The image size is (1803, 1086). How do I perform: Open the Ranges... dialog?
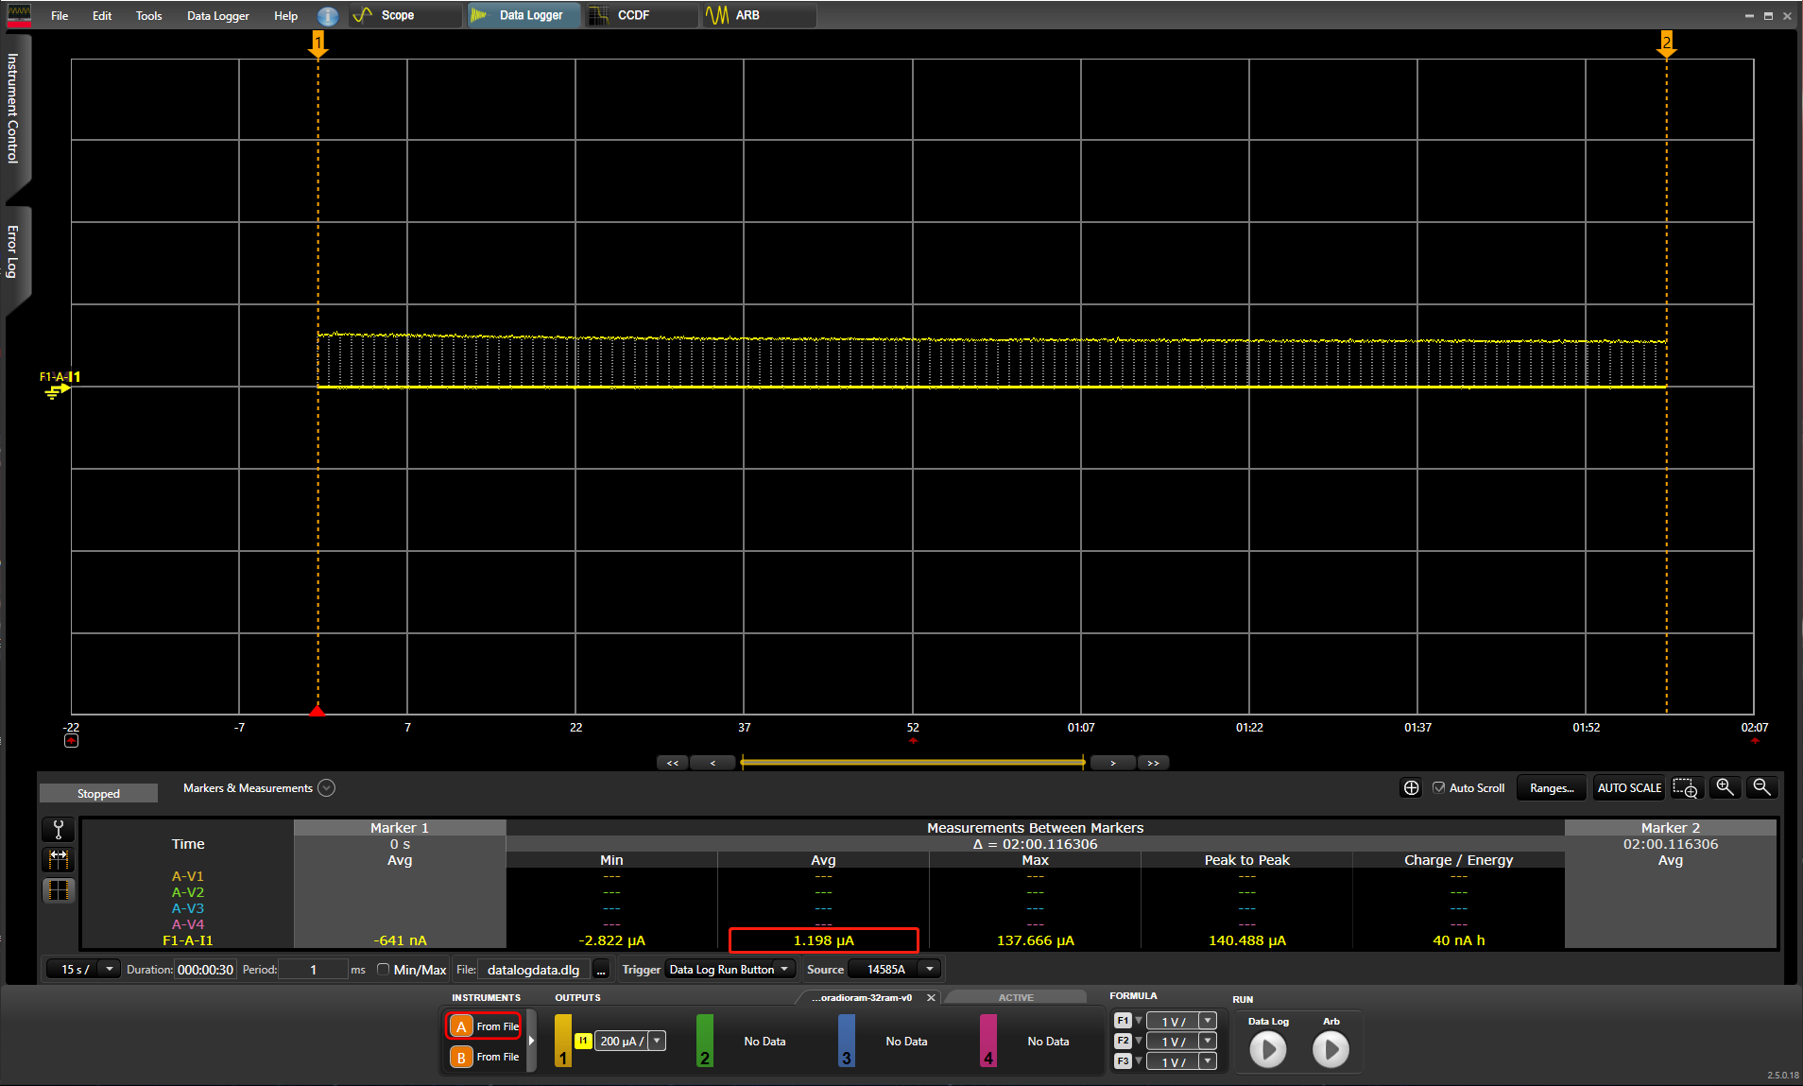point(1552,787)
